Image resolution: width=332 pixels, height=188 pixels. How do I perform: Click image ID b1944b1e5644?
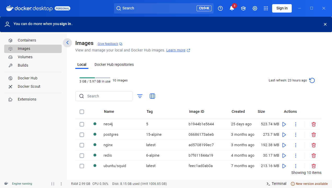[x=201, y=124]
